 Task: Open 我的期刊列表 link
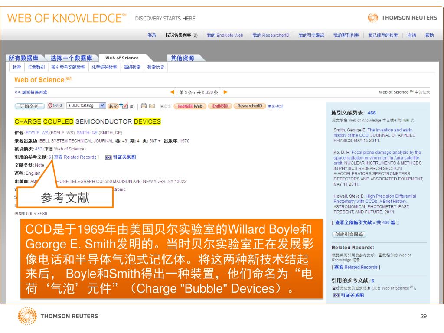point(346,36)
